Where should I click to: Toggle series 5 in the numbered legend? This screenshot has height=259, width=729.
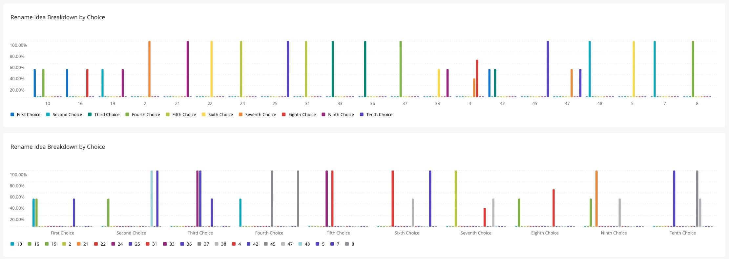[320, 244]
